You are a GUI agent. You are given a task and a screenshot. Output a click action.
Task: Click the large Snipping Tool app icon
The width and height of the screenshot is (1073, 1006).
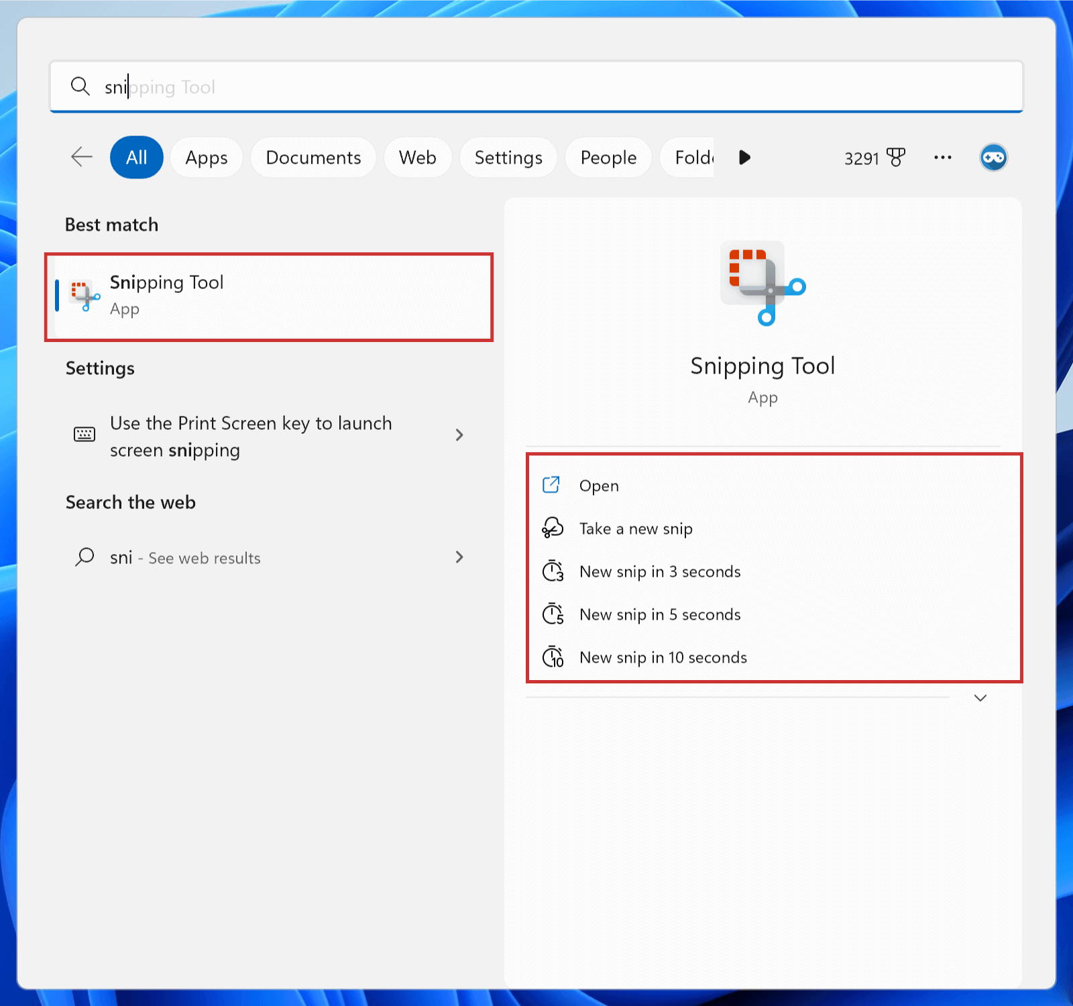pos(763,283)
